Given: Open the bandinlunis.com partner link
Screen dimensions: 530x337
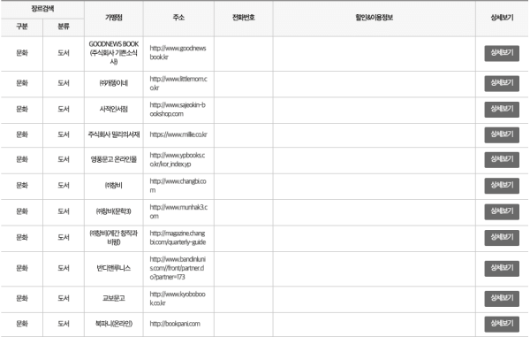Looking at the screenshot, I should tap(178, 268).
